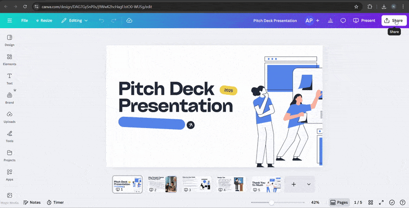Toggle fullscreen mode icon
The width and height of the screenshot is (409, 208).
click(381, 202)
